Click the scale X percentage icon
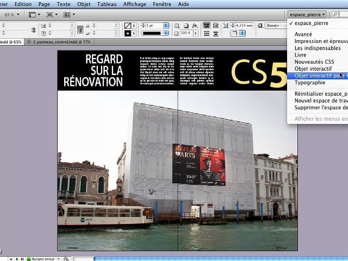This screenshot has height=261, width=348. click(43, 26)
